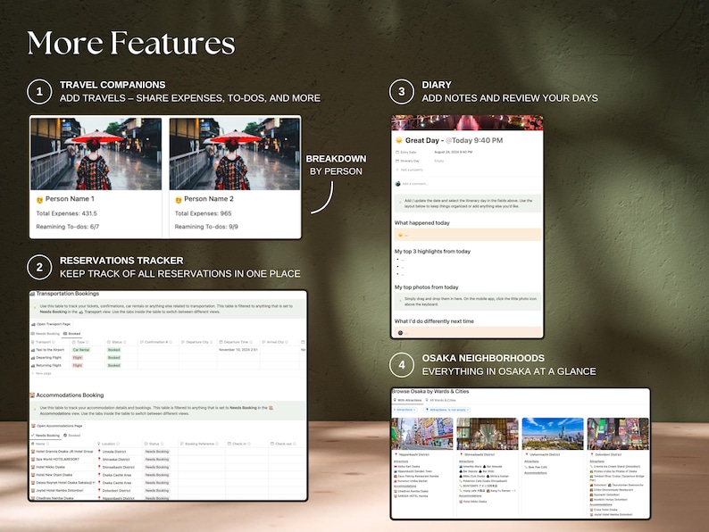Screen dimensions: 709x532
Task: Click the red pin next to Umeda District
Action: pyautogui.click(x=99, y=452)
